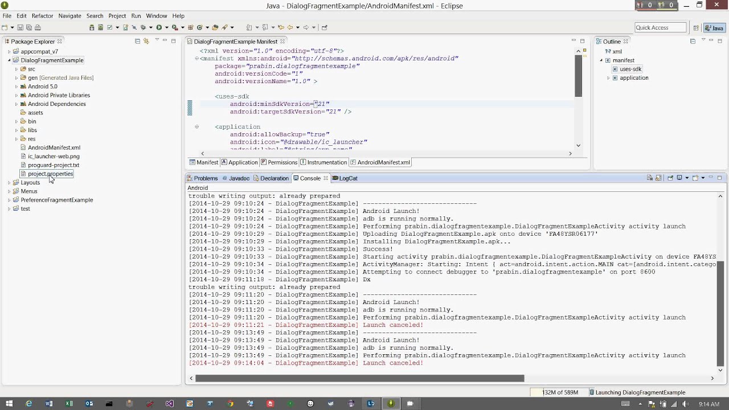Image resolution: width=729 pixels, height=410 pixels.
Task: Click the Save All toolbar icon
Action: coord(29,27)
